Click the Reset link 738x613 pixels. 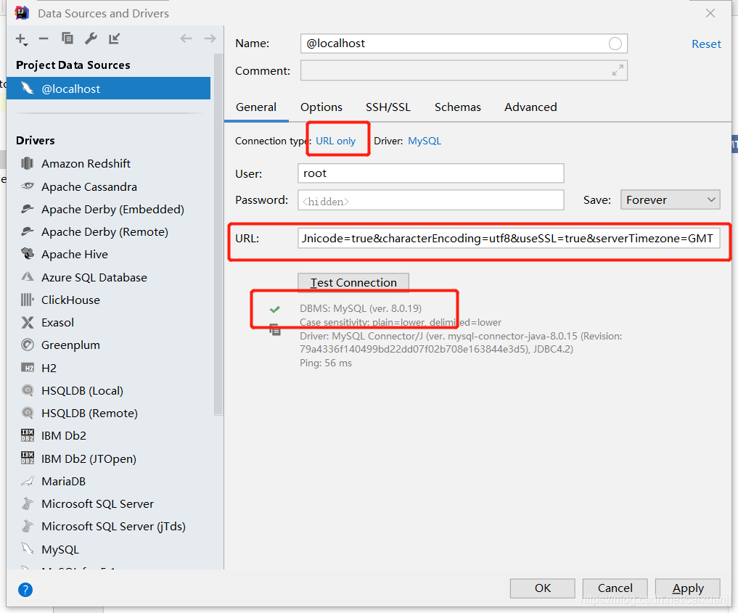(x=706, y=44)
